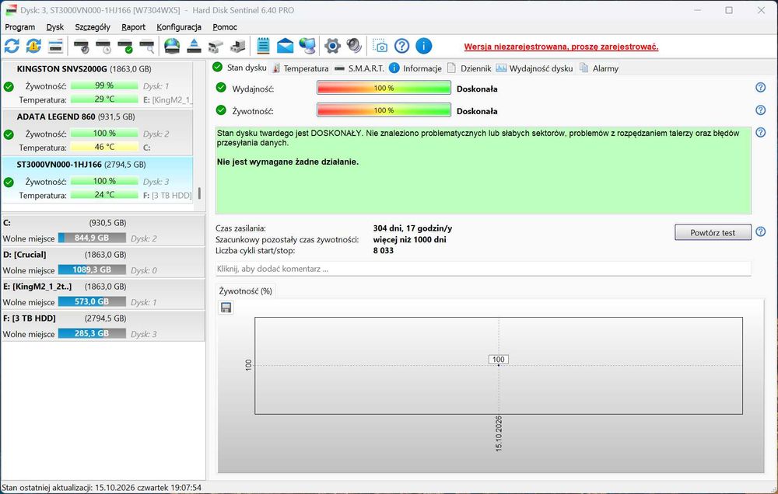
Task: Click the comment field to add a comment
Action: pos(483,269)
